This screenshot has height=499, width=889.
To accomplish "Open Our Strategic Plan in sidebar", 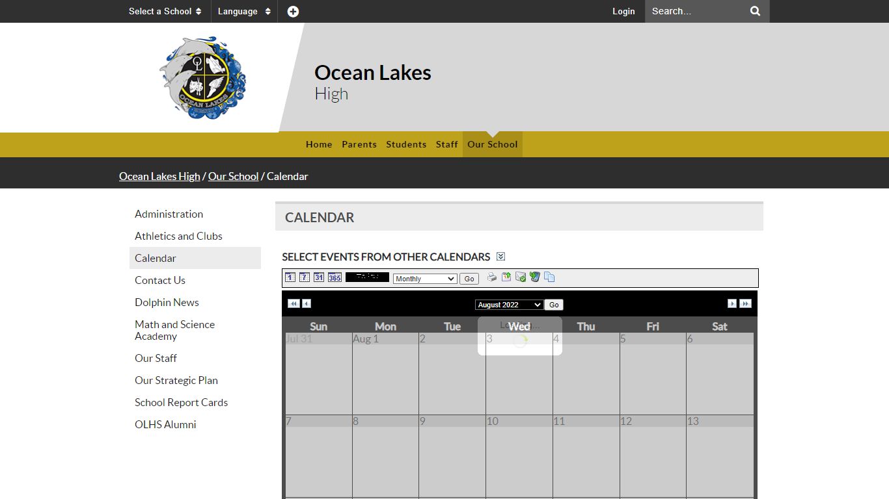I will click(195, 380).
